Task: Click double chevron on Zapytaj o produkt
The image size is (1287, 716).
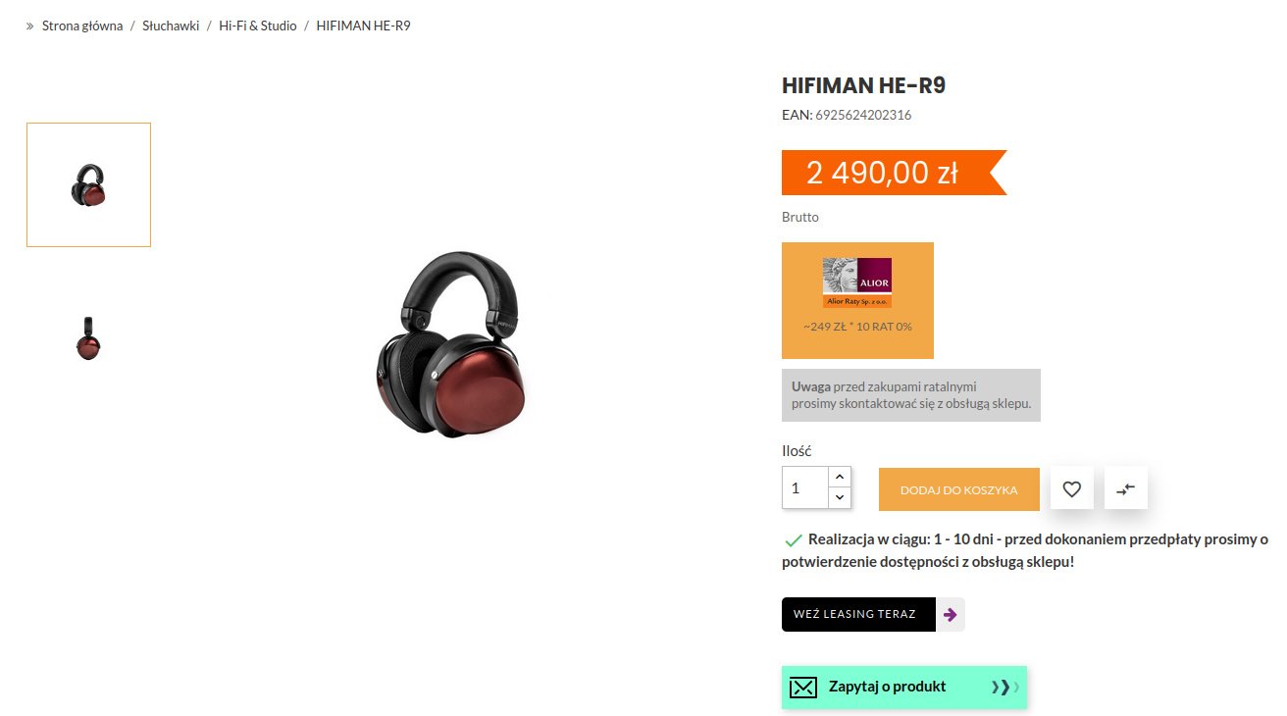Action: [x=1004, y=687]
